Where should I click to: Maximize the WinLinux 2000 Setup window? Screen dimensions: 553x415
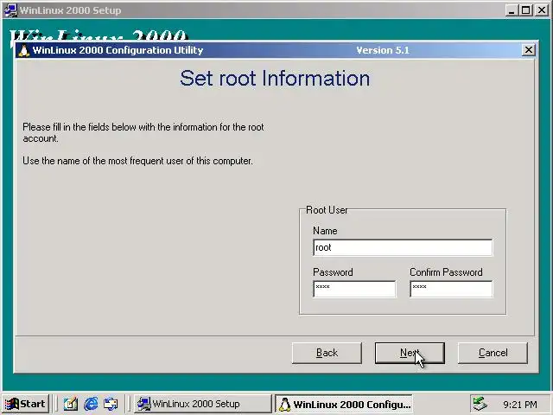tap(525, 10)
